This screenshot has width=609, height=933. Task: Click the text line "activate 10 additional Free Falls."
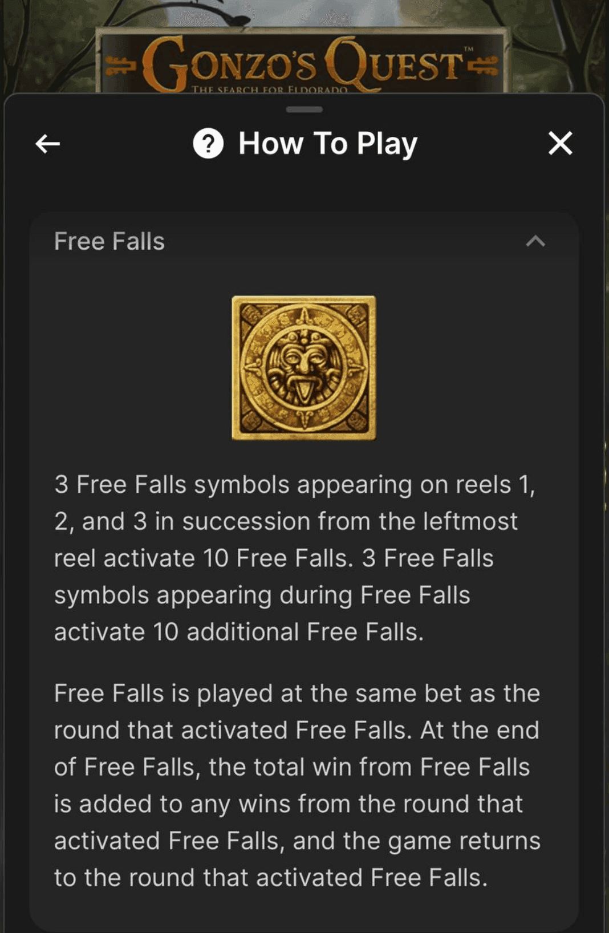[239, 632]
